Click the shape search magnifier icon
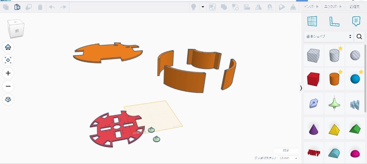 pyautogui.click(x=359, y=37)
